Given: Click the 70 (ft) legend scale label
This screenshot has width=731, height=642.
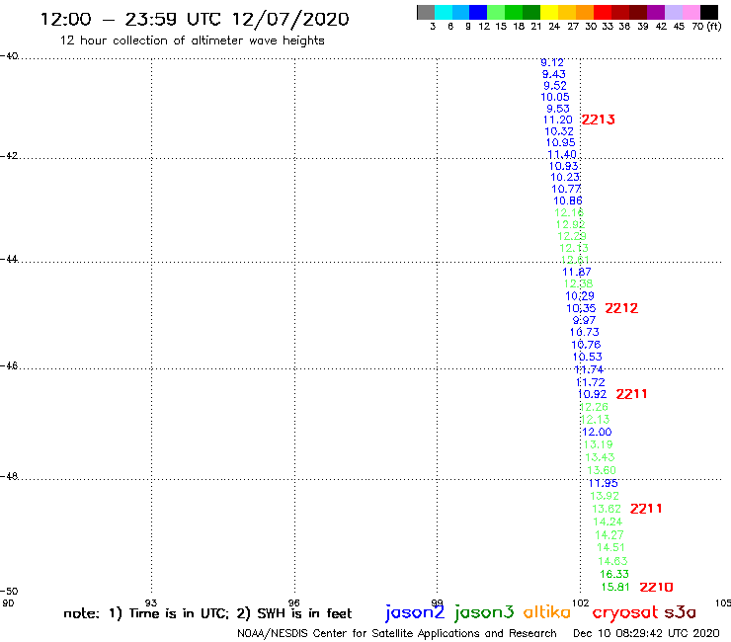Looking at the screenshot, I should (706, 26).
